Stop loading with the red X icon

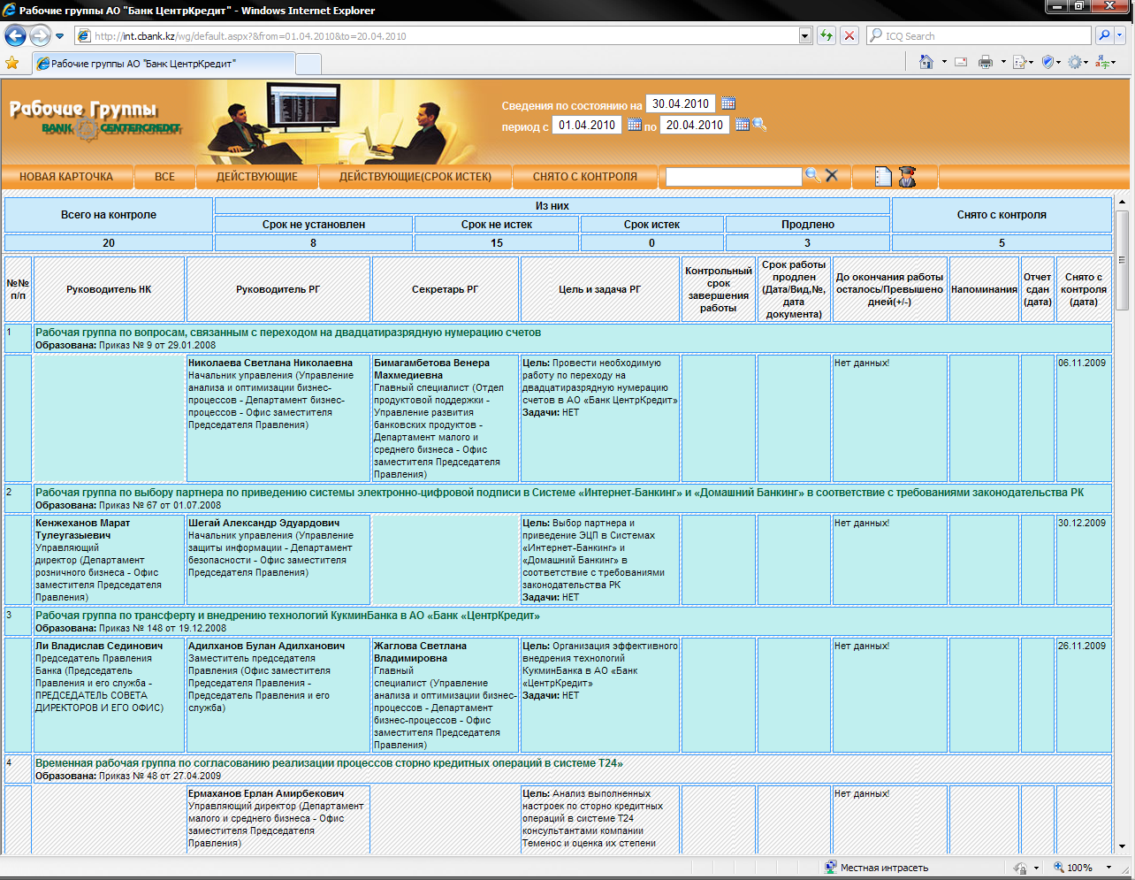tap(849, 36)
